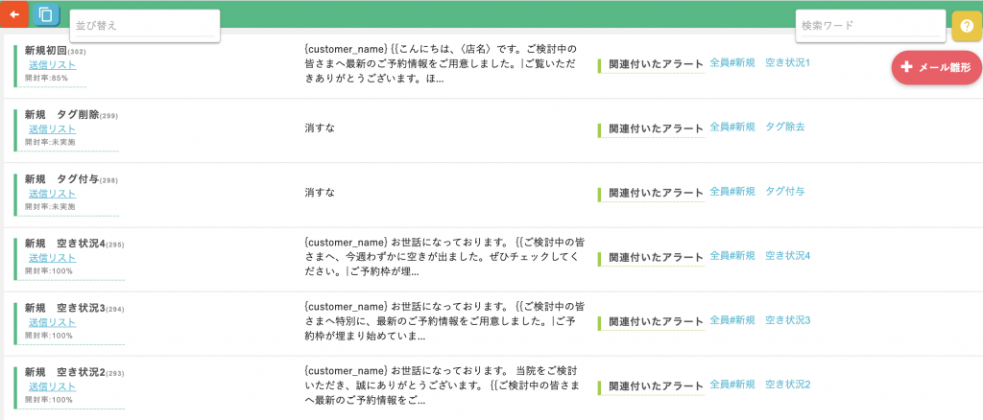Screen dimensions: 983x420
Task: Focus the 検索ワード search field
Action: [x=869, y=25]
